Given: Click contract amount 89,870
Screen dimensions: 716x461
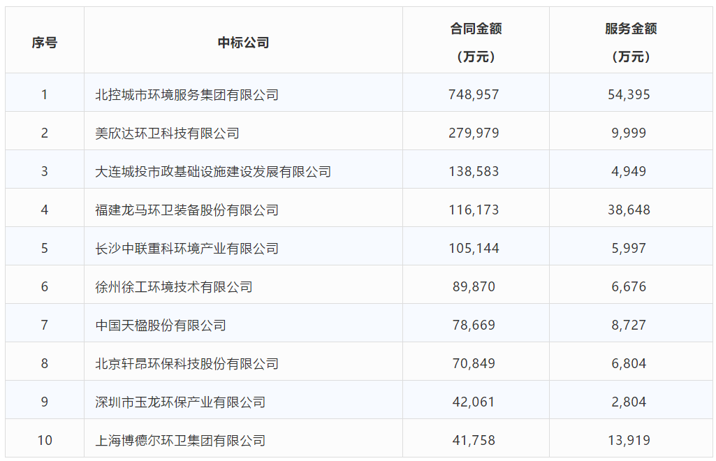Looking at the screenshot, I should pos(474,286).
